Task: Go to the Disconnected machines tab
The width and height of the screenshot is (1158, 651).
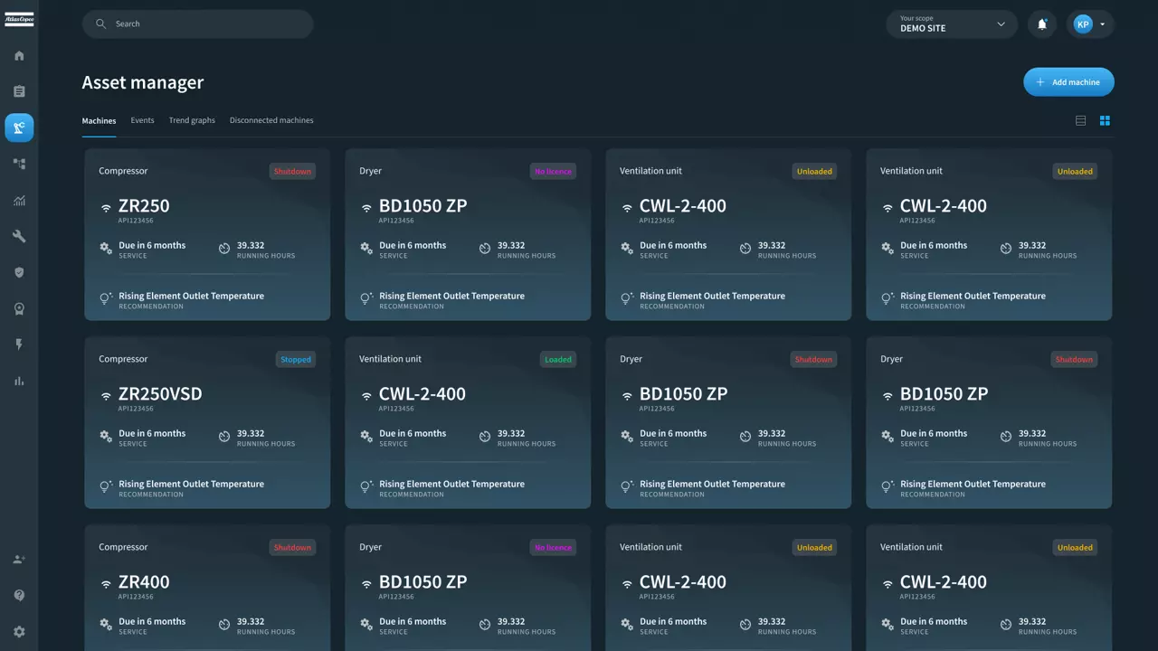Action: click(x=271, y=120)
